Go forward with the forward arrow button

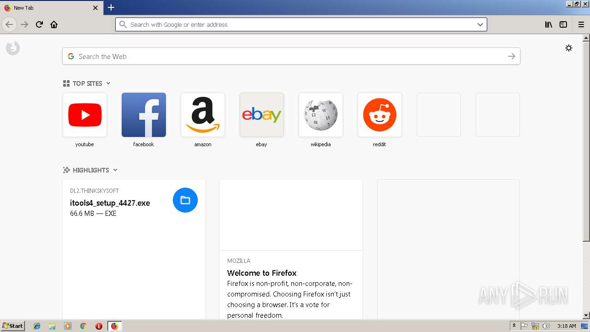tap(25, 24)
